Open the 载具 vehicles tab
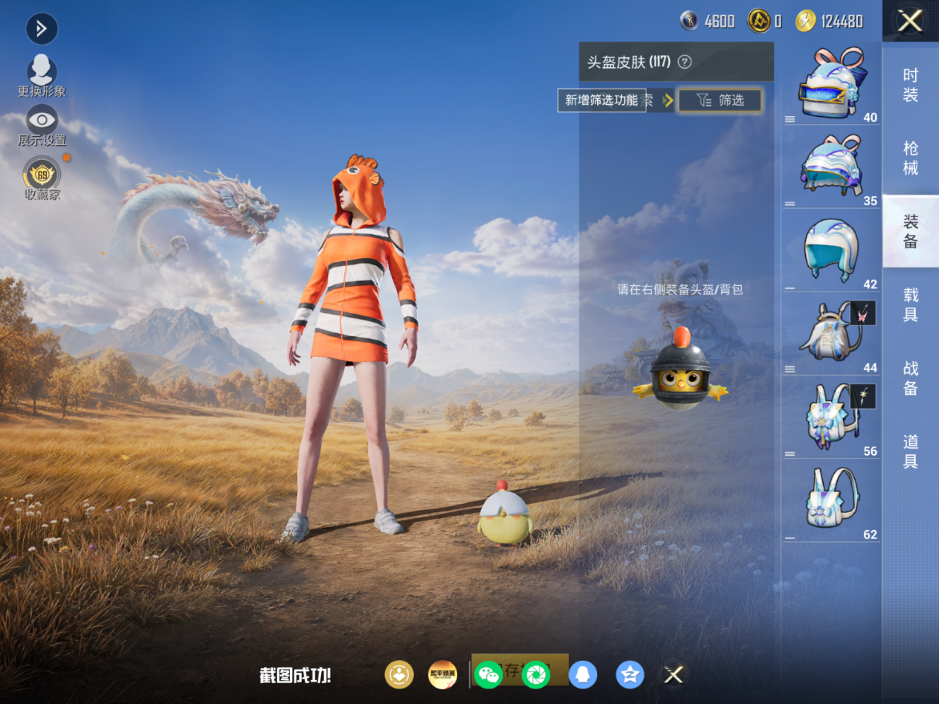Viewport: 939px width, 704px height. pos(911,305)
